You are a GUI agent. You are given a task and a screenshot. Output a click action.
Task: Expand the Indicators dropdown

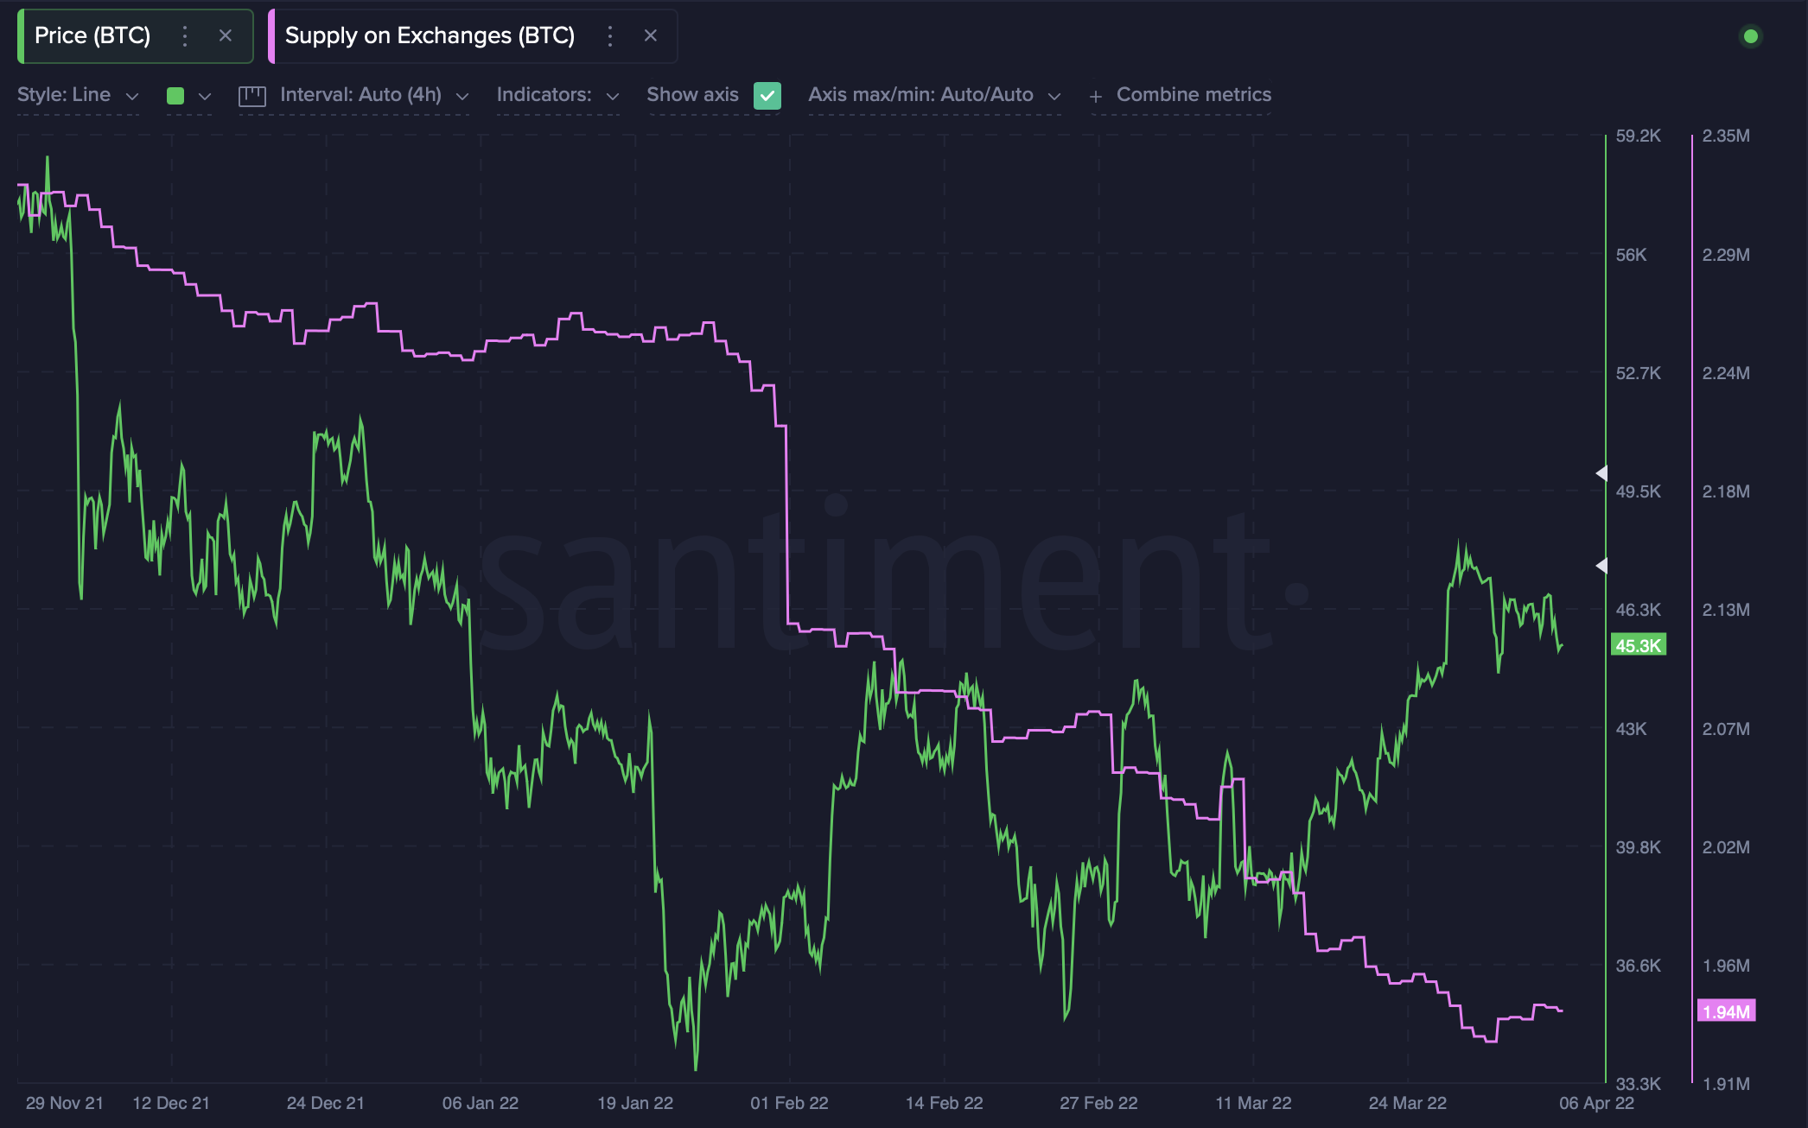coord(557,95)
